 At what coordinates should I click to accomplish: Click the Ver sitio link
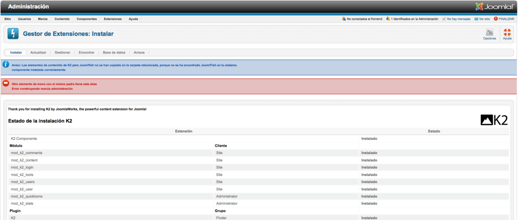tap(485, 19)
